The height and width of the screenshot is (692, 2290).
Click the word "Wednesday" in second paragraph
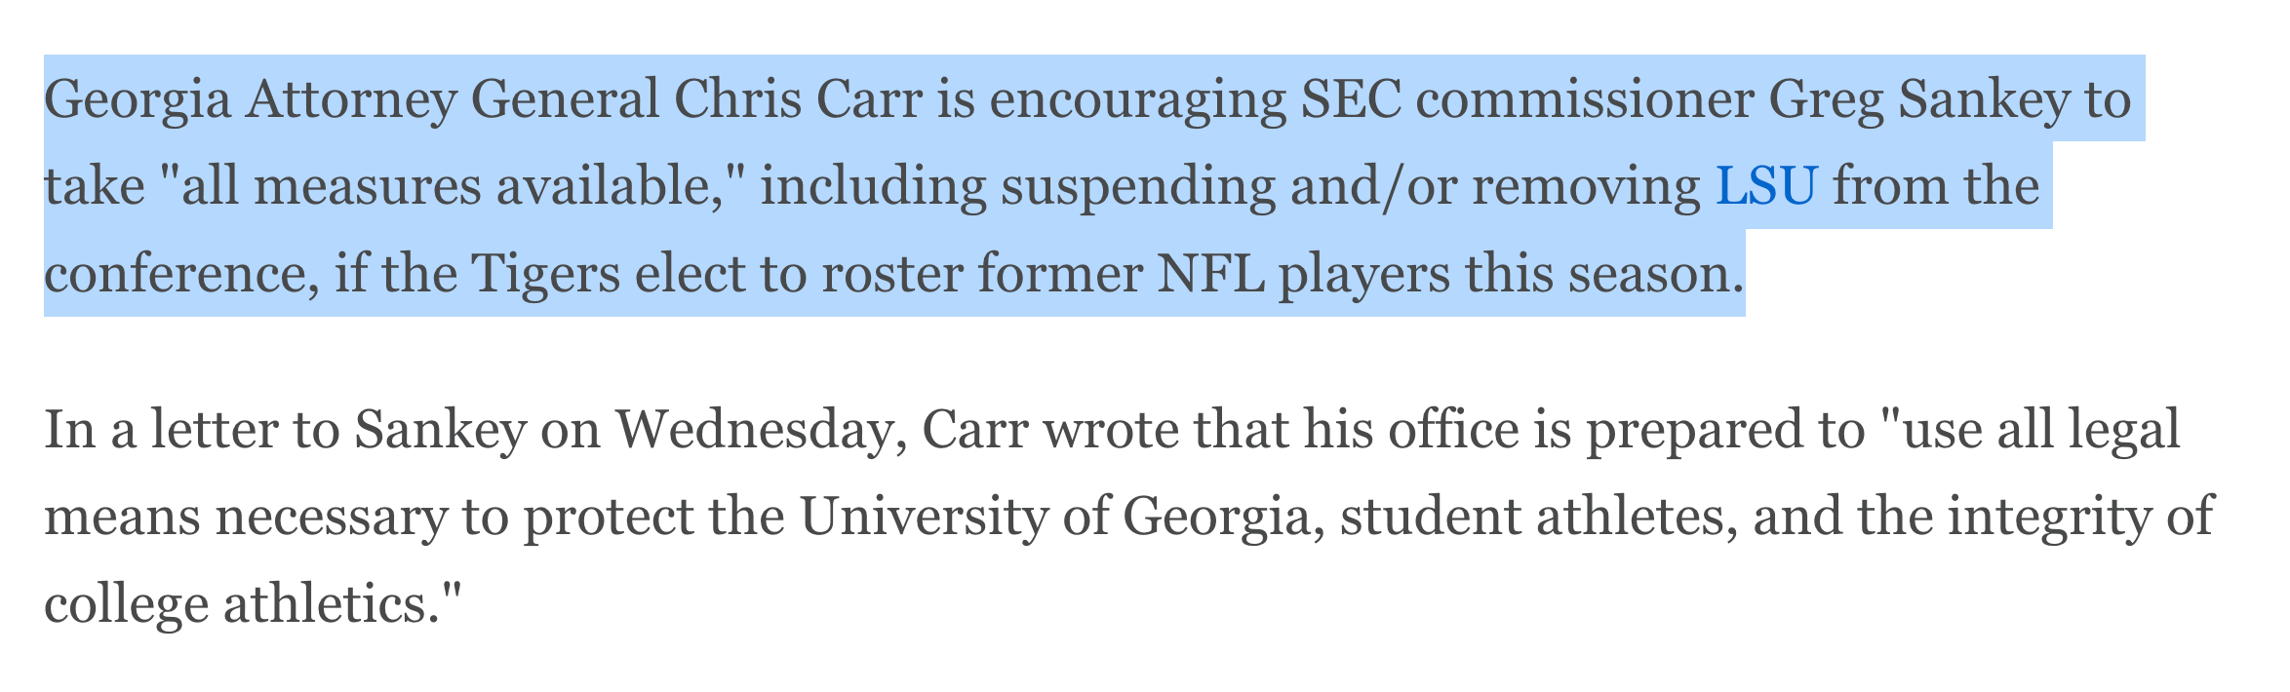click(x=760, y=433)
